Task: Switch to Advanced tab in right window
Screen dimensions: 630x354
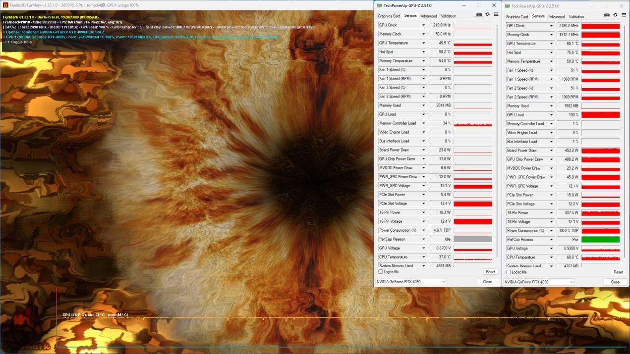Action: pos(557,17)
